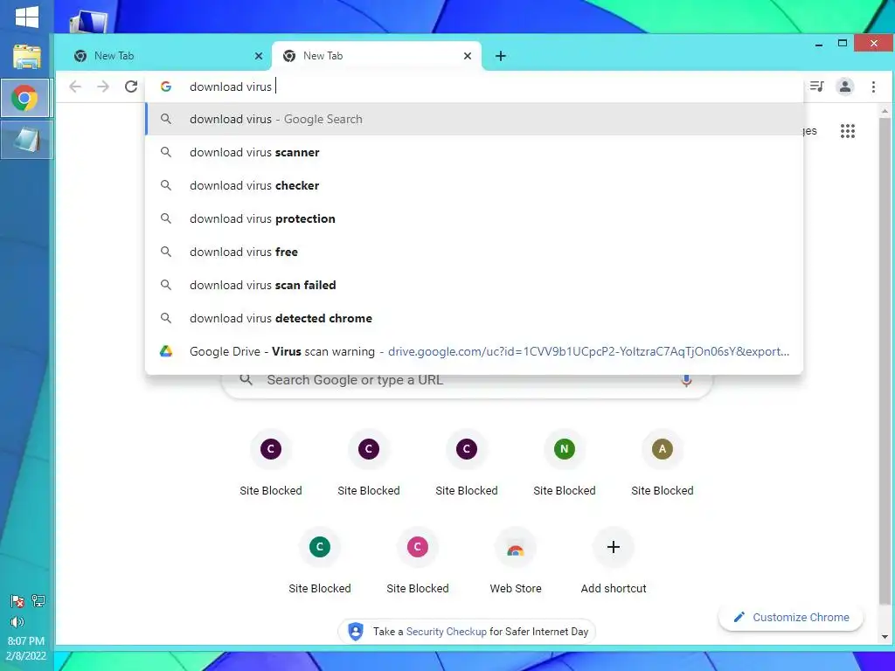Close the second, active New Tab

tap(468, 56)
